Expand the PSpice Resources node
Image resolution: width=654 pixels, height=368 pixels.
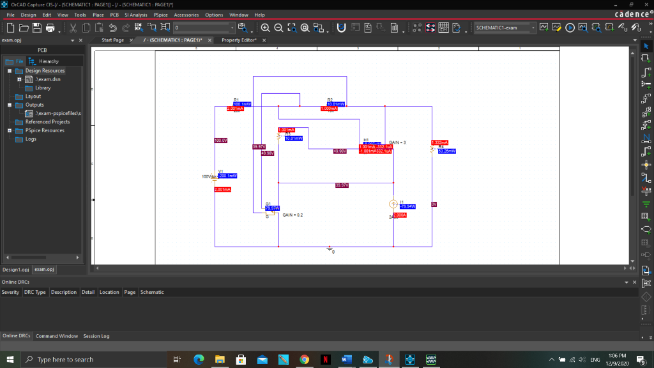10,130
